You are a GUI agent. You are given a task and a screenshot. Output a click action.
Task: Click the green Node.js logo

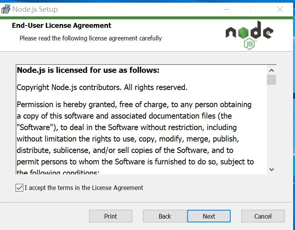pyautogui.click(x=249, y=35)
